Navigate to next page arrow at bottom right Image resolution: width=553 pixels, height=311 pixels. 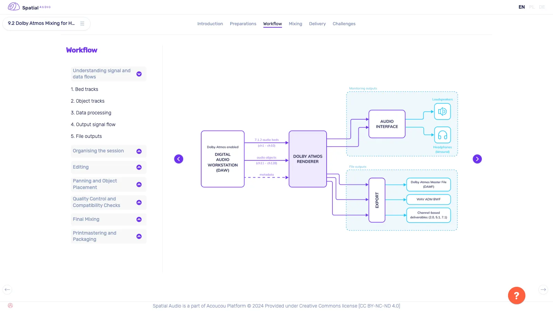(543, 290)
